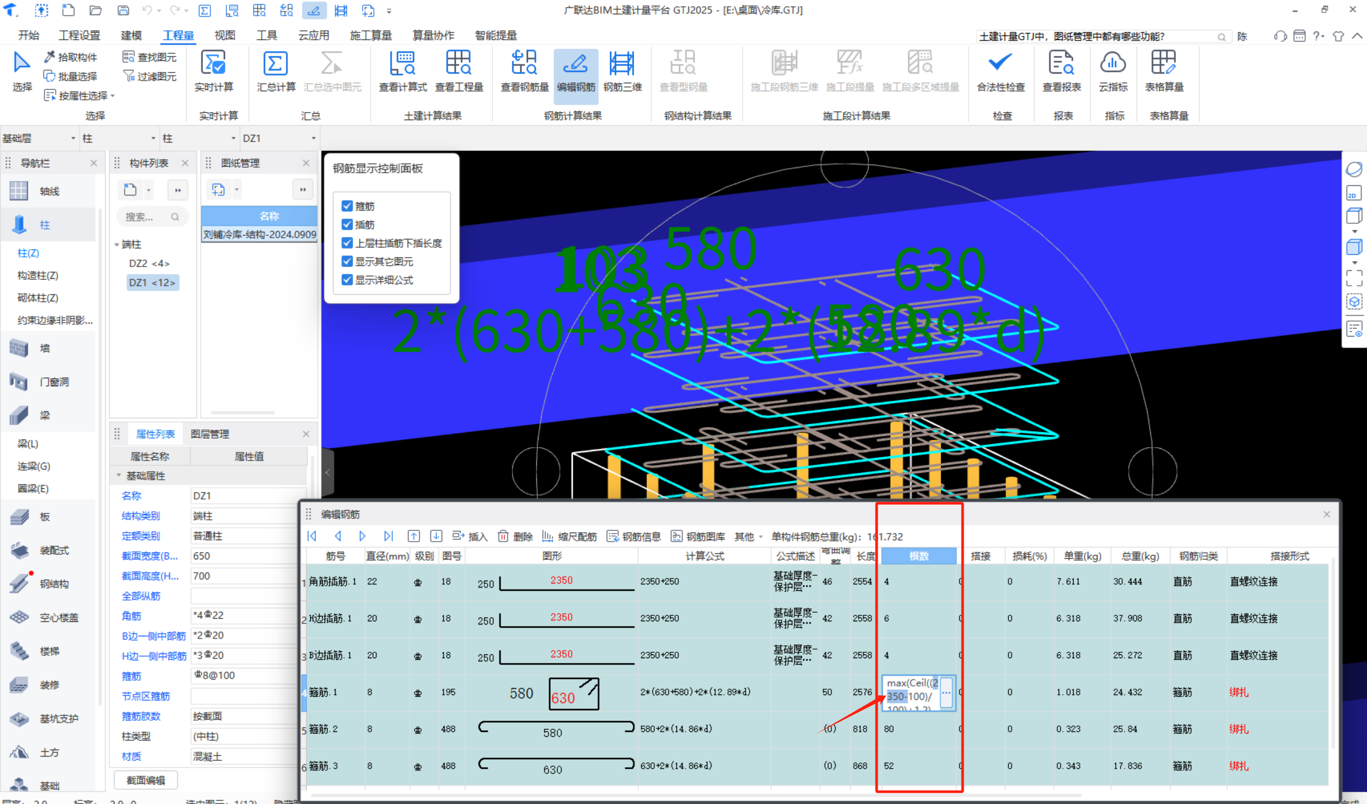Click the 2D view icon on right toolbar
This screenshot has height=804, width=1367.
[x=1354, y=193]
